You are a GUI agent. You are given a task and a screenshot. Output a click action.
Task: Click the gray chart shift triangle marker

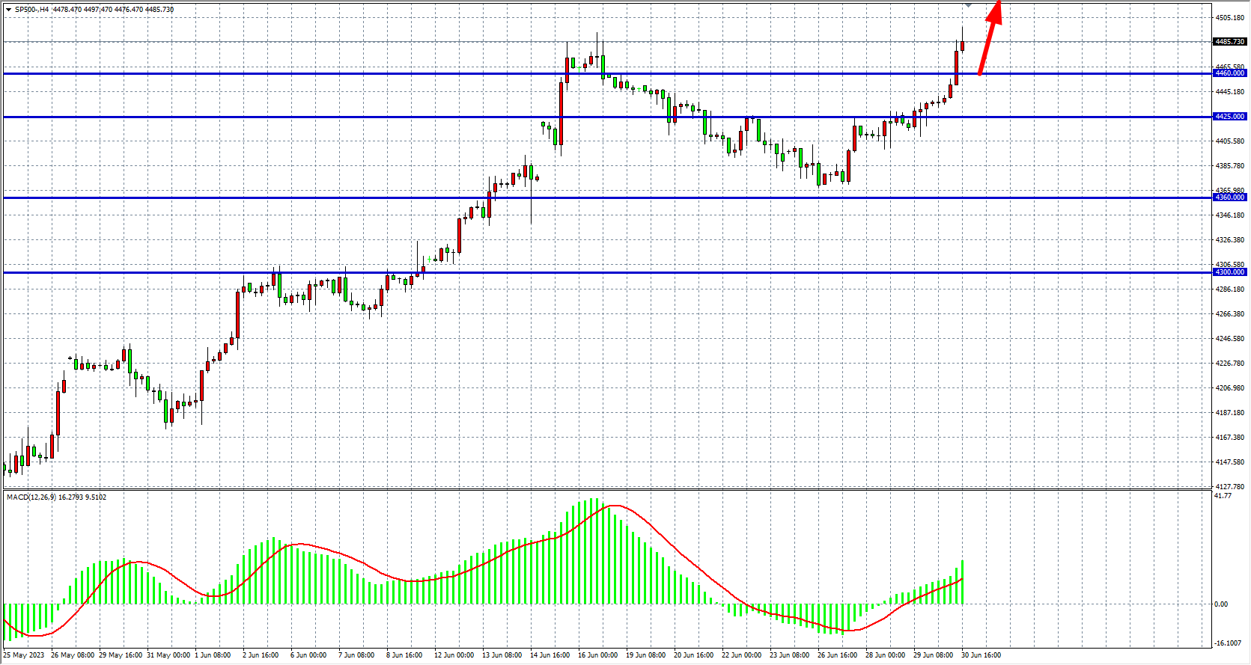968,5
